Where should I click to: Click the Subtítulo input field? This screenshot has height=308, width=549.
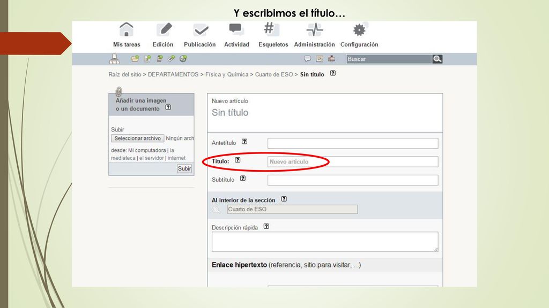pos(353,180)
